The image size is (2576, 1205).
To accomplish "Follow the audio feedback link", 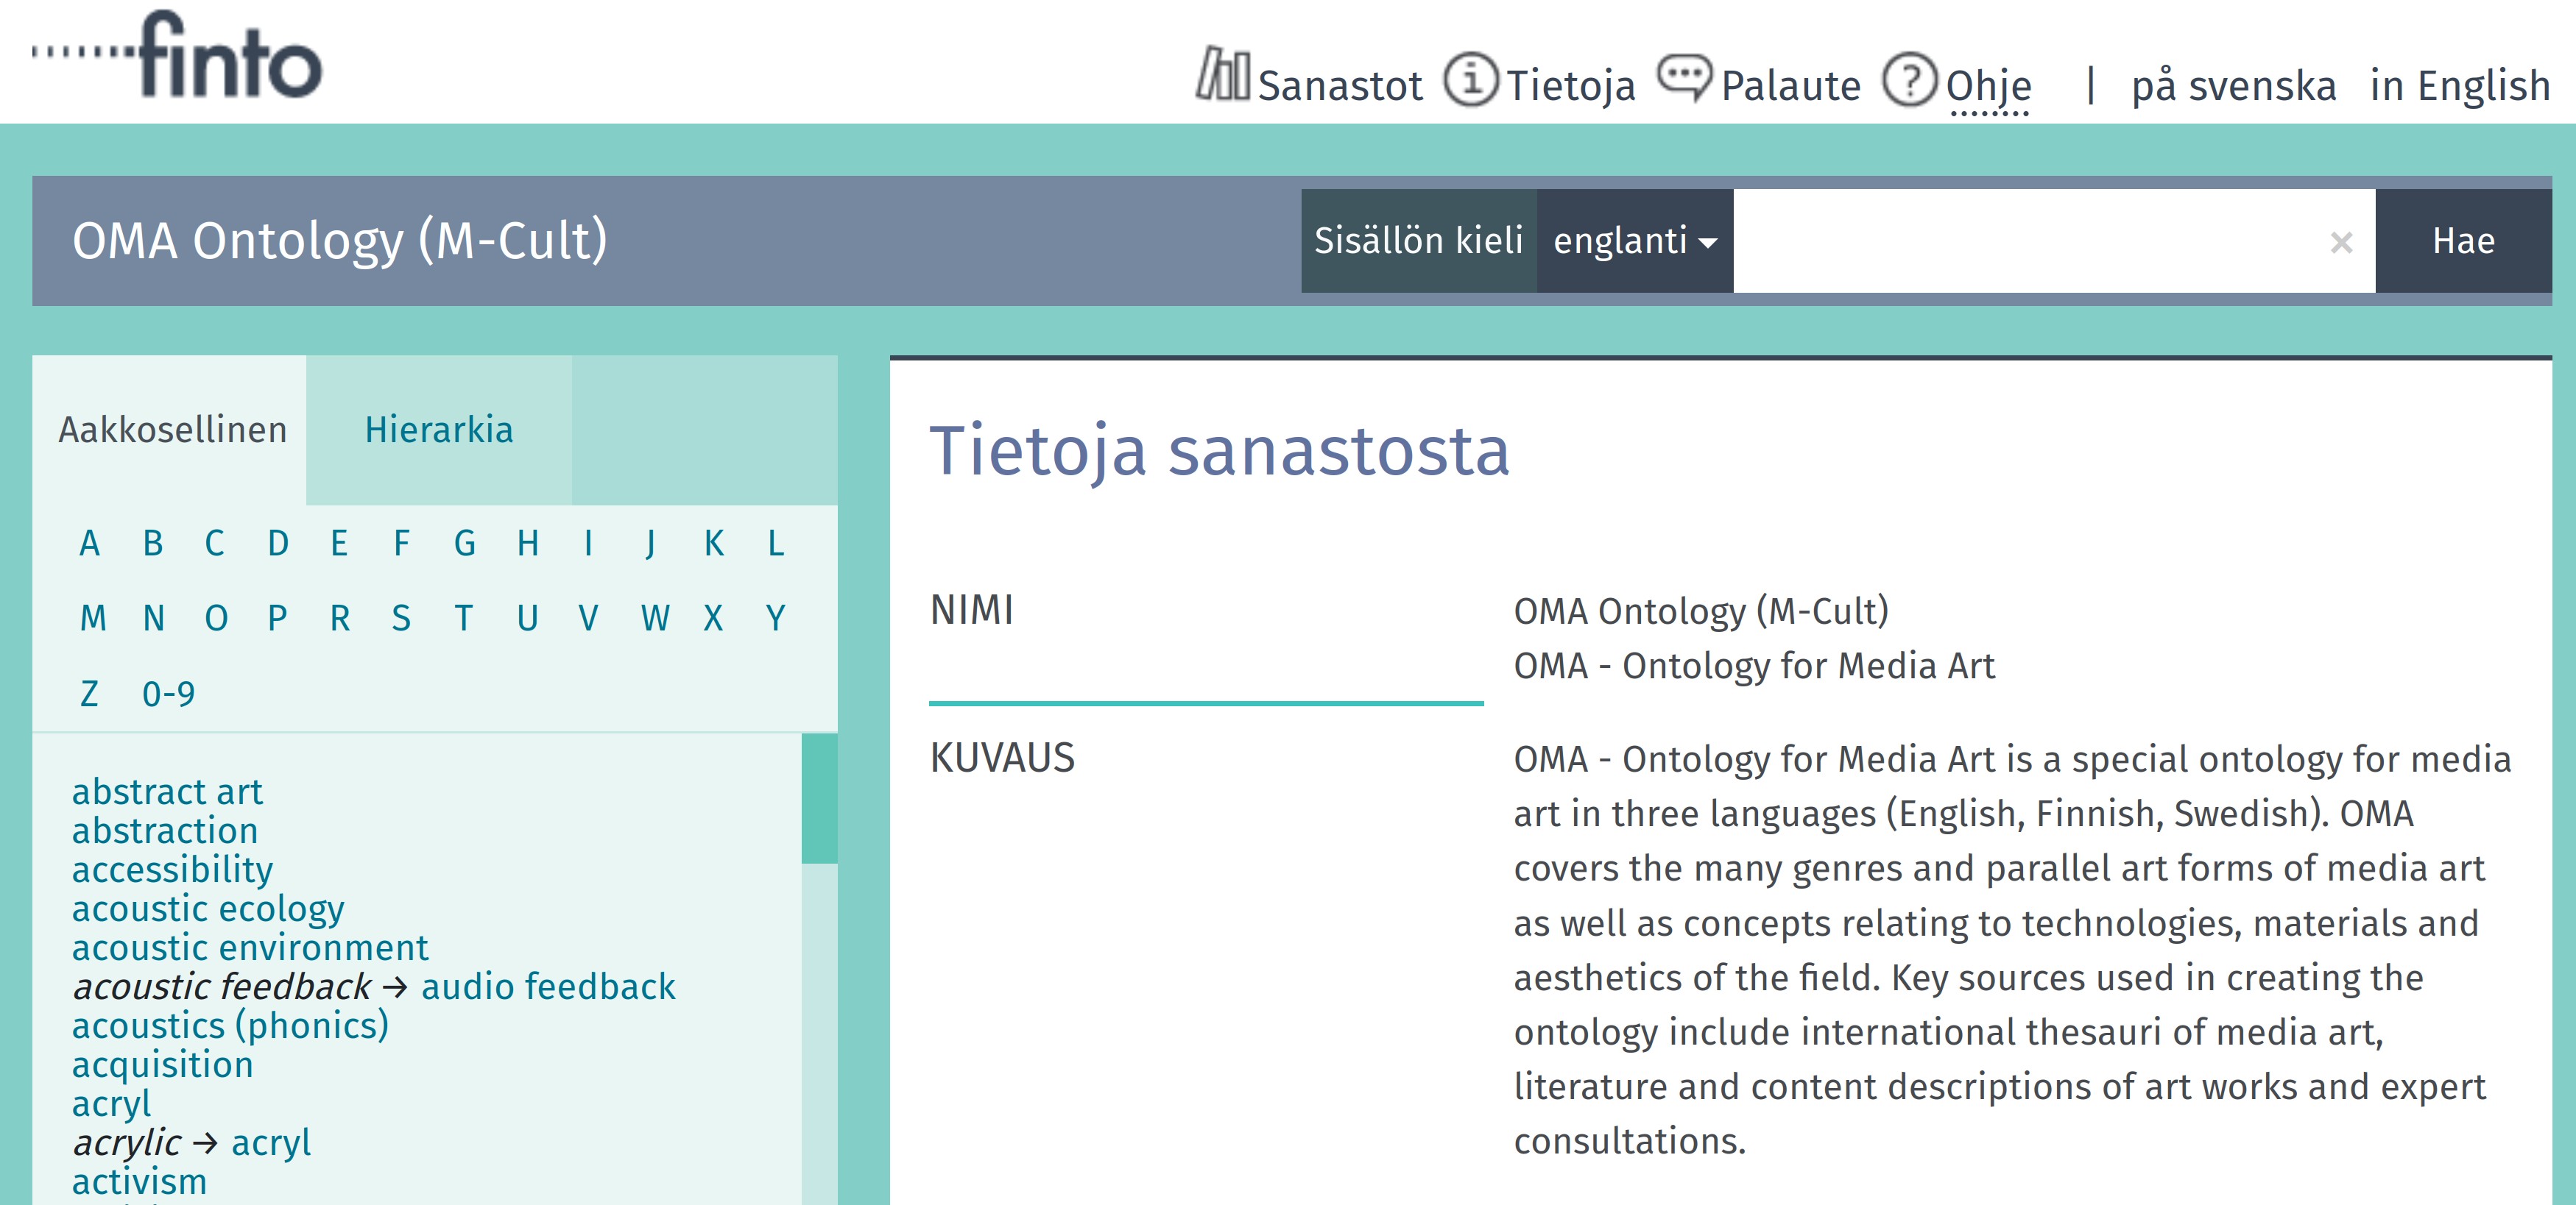I will tap(548, 987).
